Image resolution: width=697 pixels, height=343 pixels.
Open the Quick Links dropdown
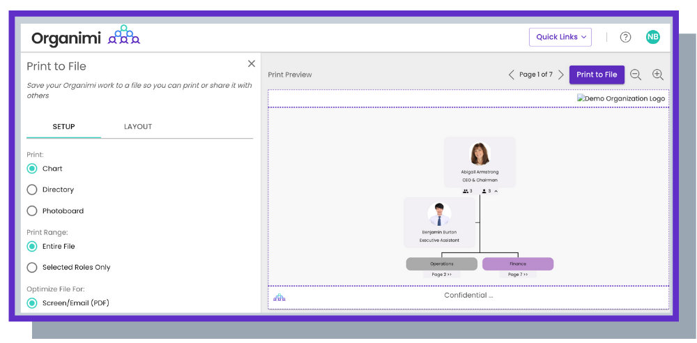[x=560, y=37]
